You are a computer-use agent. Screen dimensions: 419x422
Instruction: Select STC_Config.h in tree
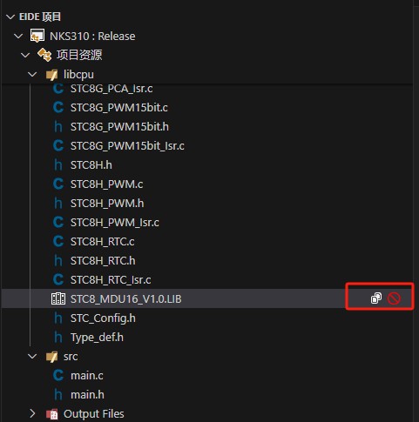coord(103,318)
